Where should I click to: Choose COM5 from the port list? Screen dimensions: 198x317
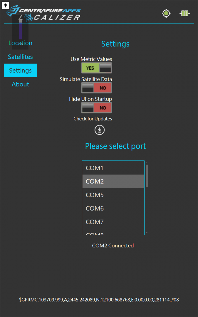tap(113, 195)
